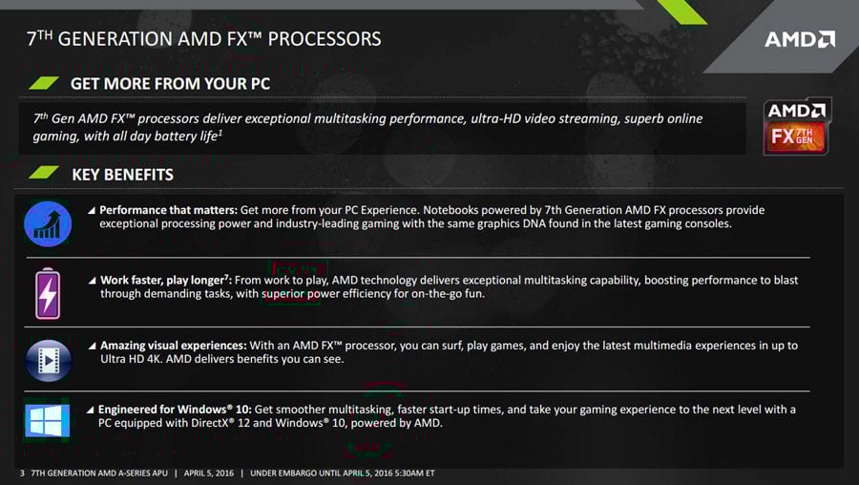Click green marker beside Key Benefits
The width and height of the screenshot is (859, 485).
coord(44,173)
